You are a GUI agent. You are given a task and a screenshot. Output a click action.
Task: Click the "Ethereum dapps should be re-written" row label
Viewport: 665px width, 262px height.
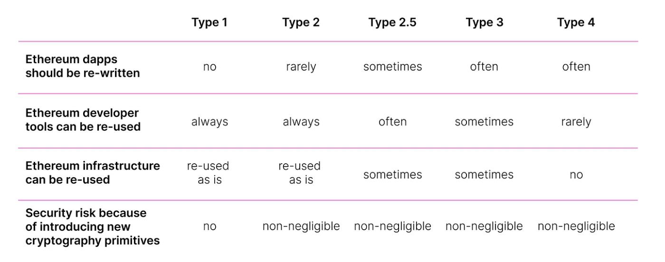83,66
